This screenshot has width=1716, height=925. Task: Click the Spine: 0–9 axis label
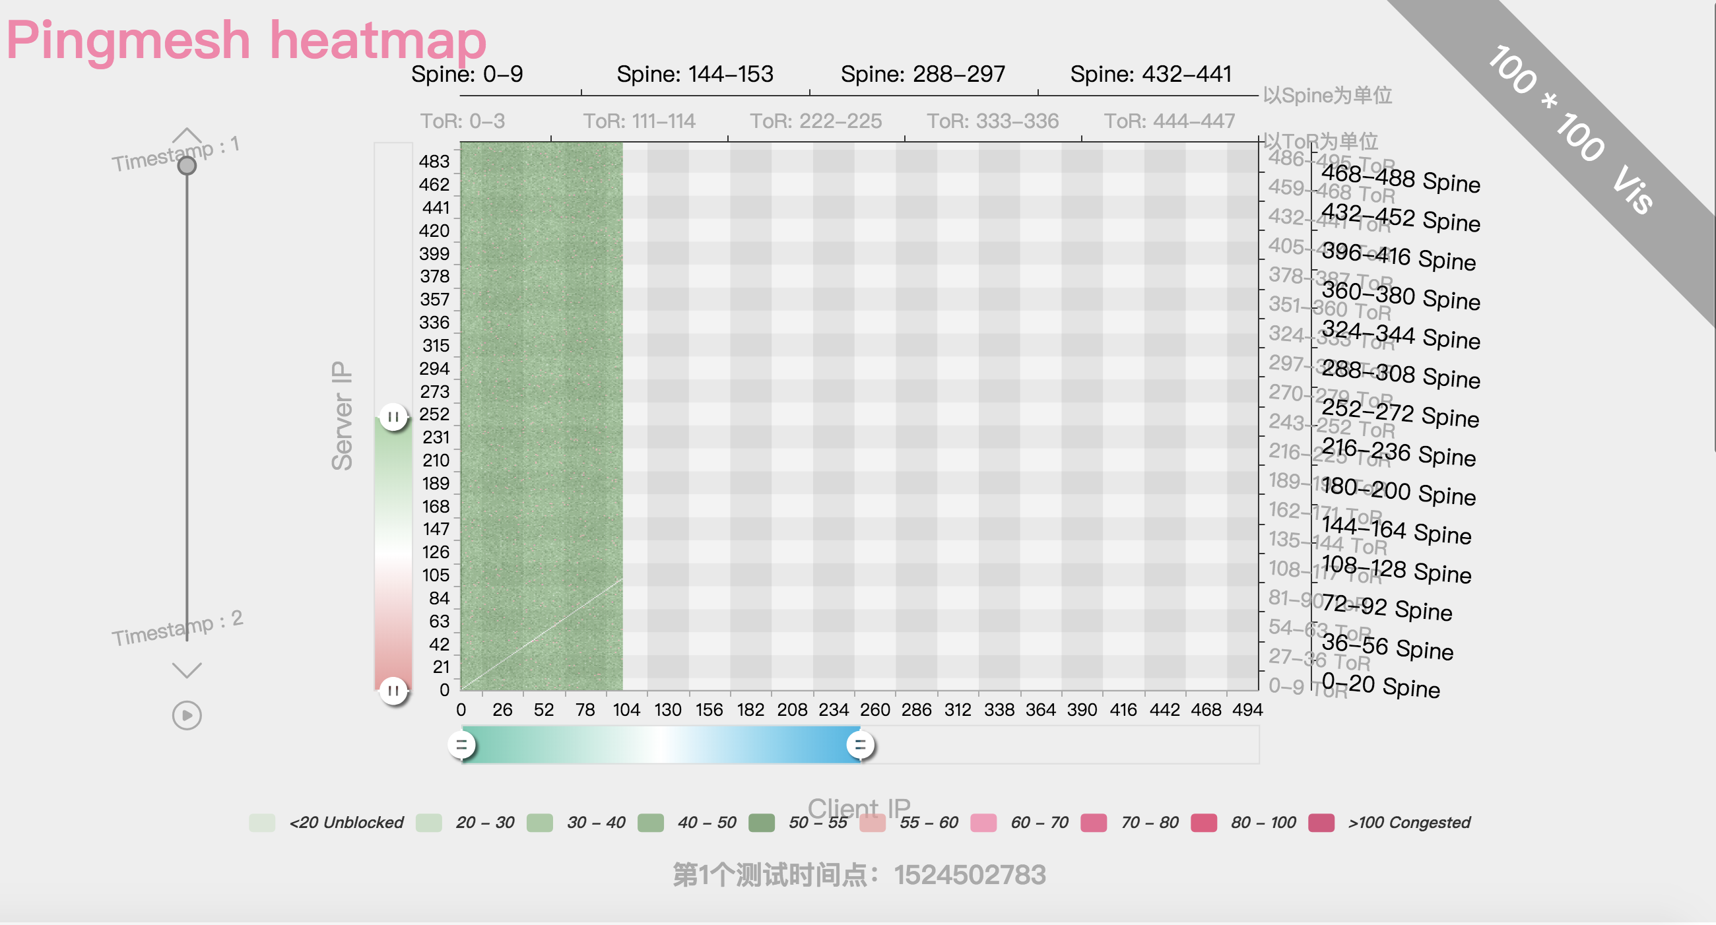tap(467, 73)
